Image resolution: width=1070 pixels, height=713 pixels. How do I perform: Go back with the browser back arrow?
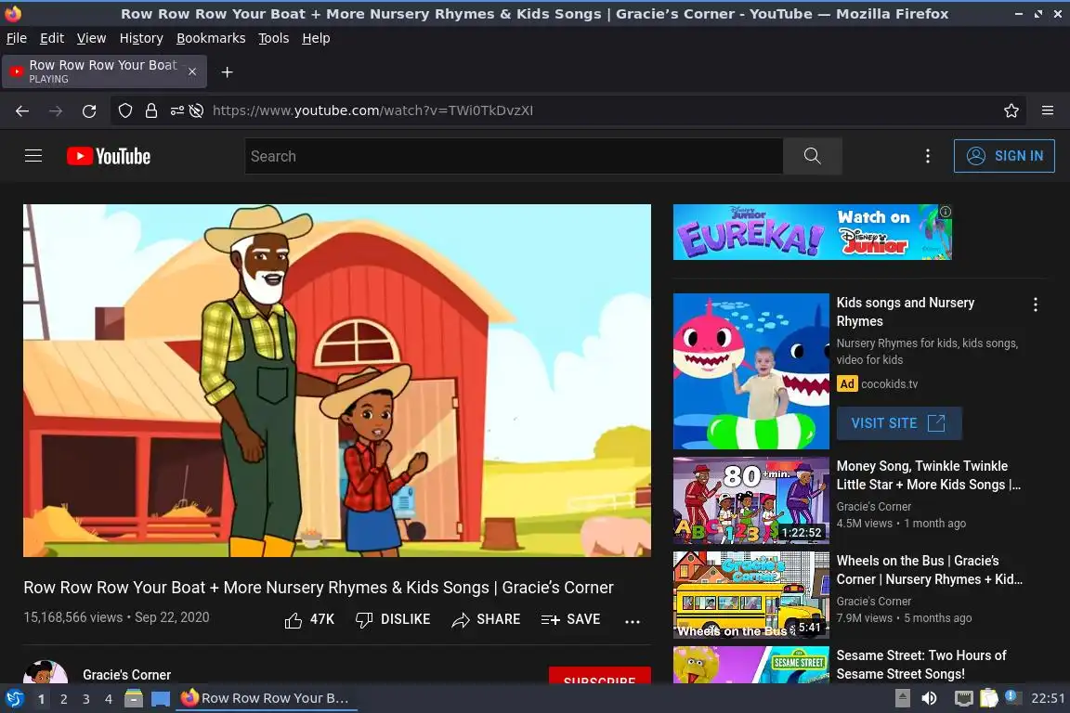[x=22, y=111]
